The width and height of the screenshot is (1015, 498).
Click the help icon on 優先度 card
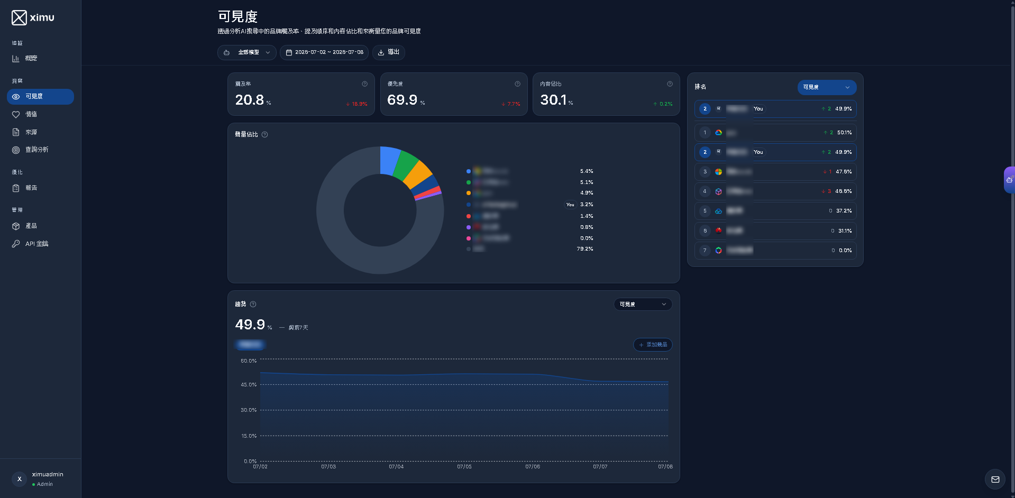tap(517, 84)
